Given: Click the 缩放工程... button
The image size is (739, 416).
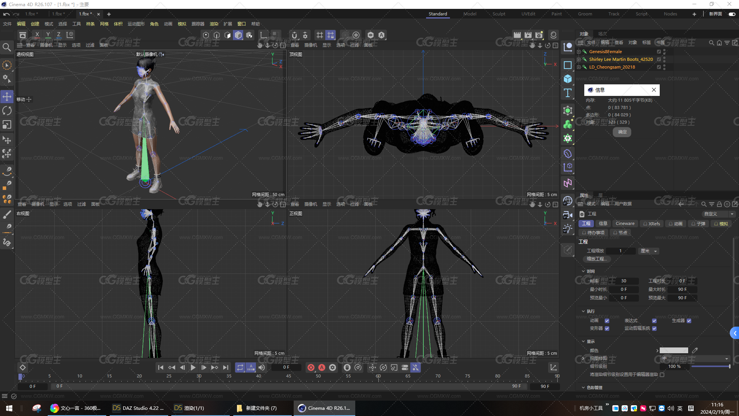Looking at the screenshot, I should [x=597, y=259].
